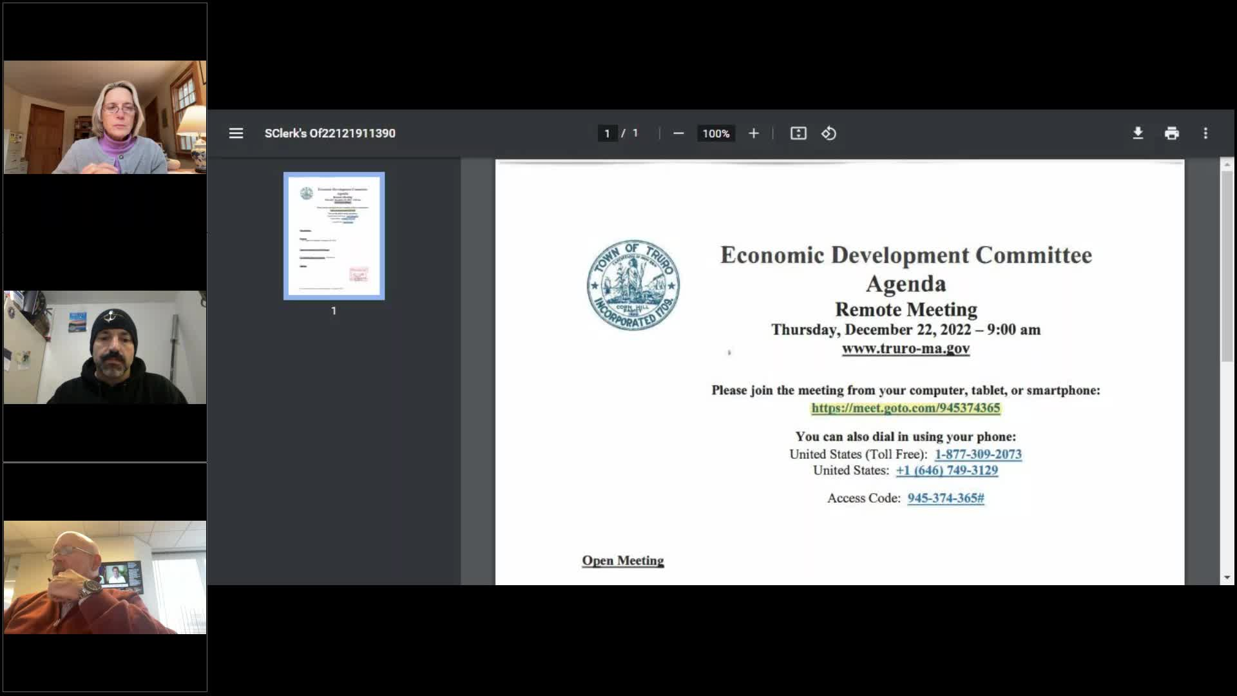Select the page number input showing 1

(608, 133)
